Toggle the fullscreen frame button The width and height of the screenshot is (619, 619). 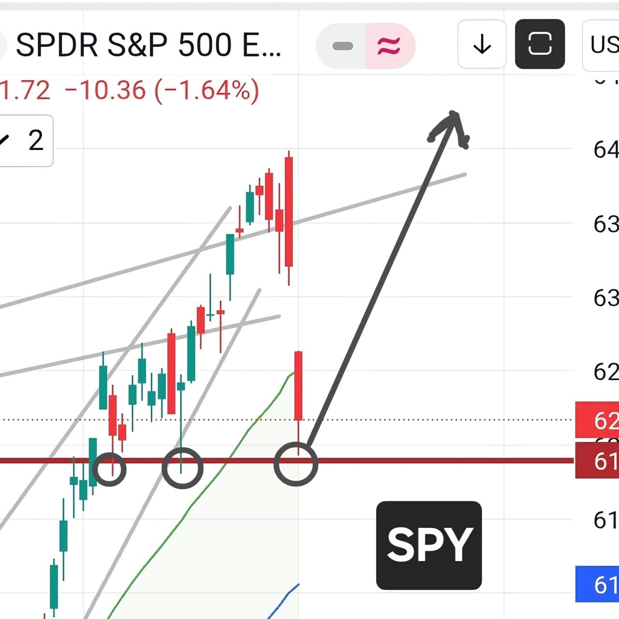540,44
